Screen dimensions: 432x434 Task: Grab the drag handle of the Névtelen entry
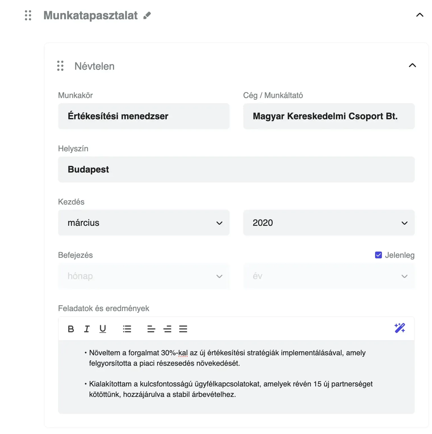pyautogui.click(x=60, y=66)
